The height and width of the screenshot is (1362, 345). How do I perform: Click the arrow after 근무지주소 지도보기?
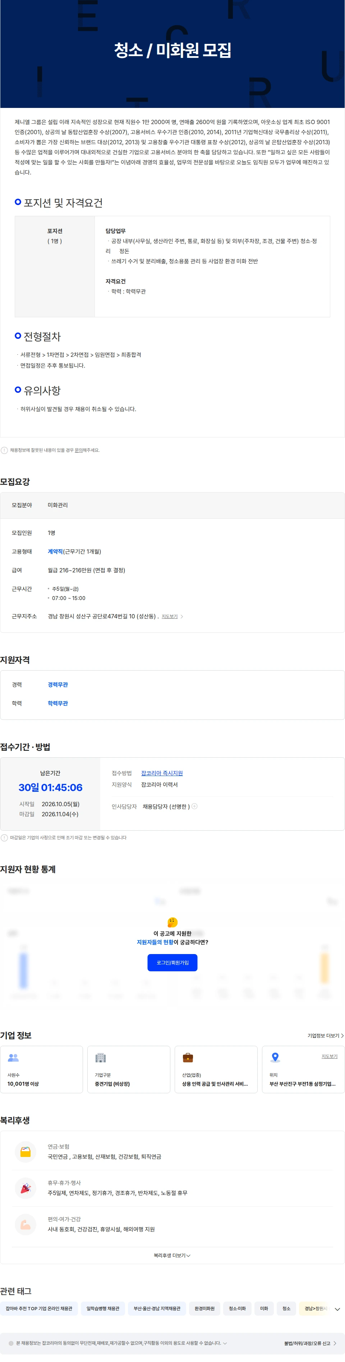tap(182, 617)
